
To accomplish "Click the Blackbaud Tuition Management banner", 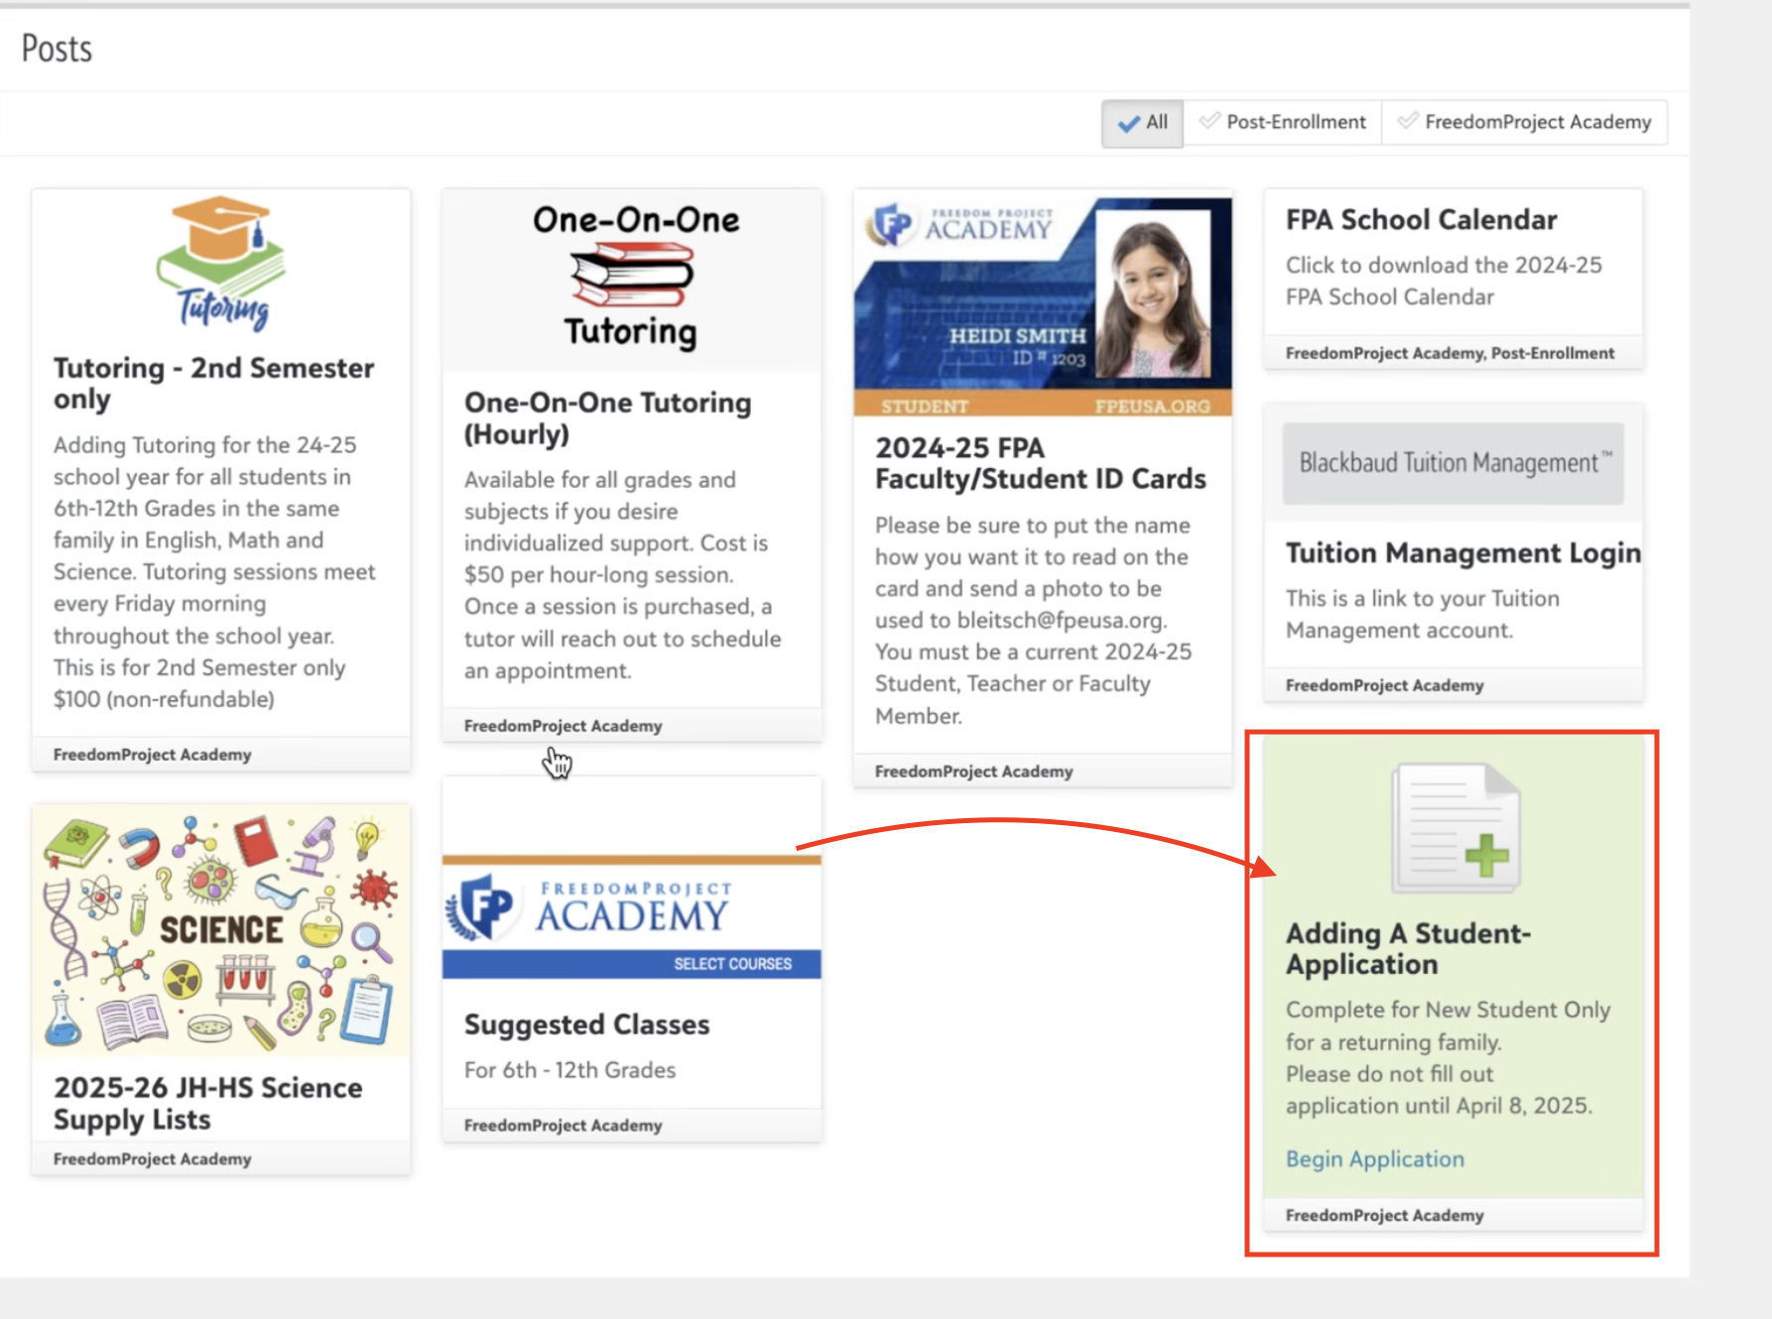I will pos(1453,463).
